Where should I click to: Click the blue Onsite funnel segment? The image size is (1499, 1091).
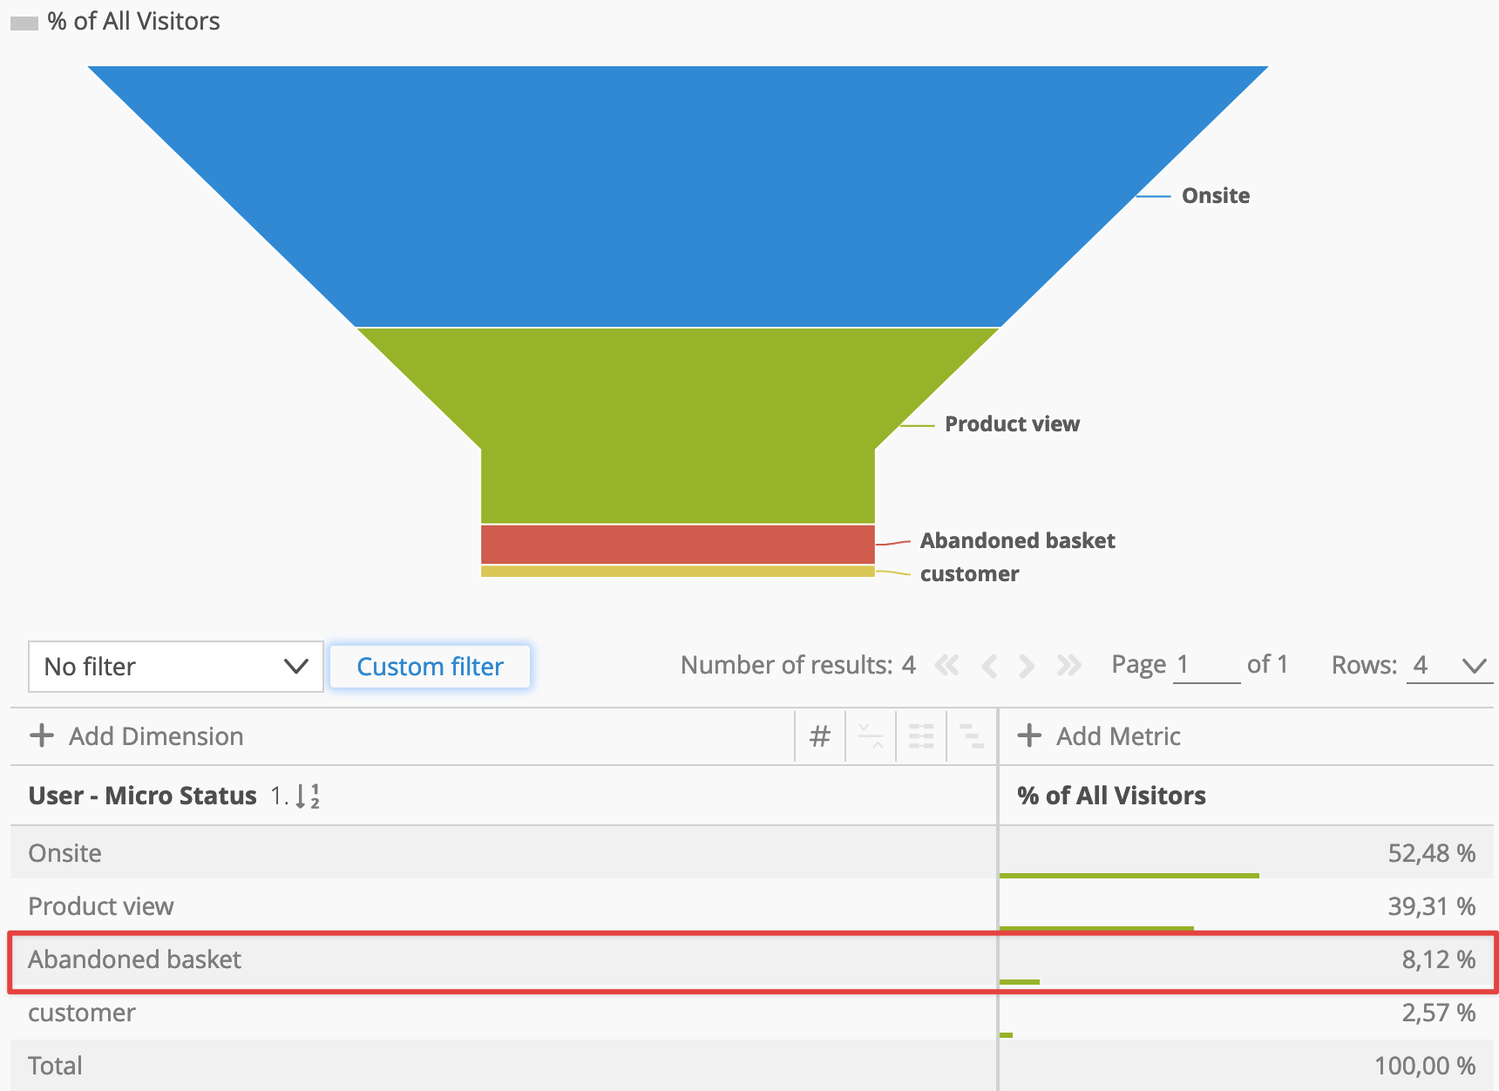678,196
